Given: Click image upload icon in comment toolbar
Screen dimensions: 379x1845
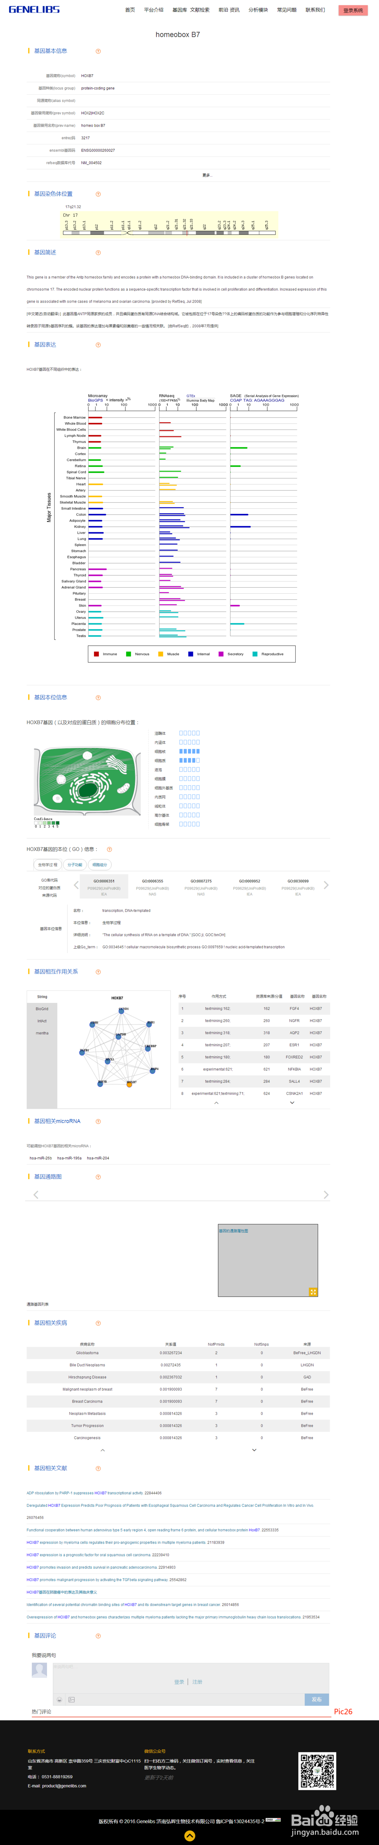Looking at the screenshot, I should tap(72, 1700).
